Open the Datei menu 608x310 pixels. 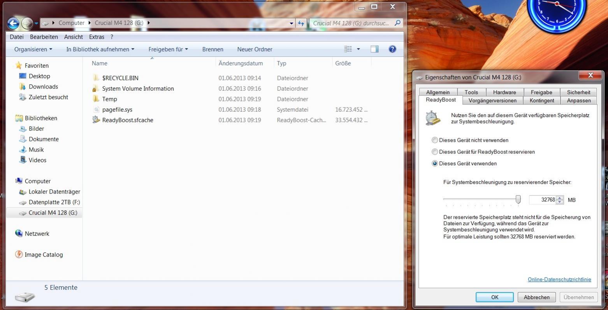pos(17,37)
